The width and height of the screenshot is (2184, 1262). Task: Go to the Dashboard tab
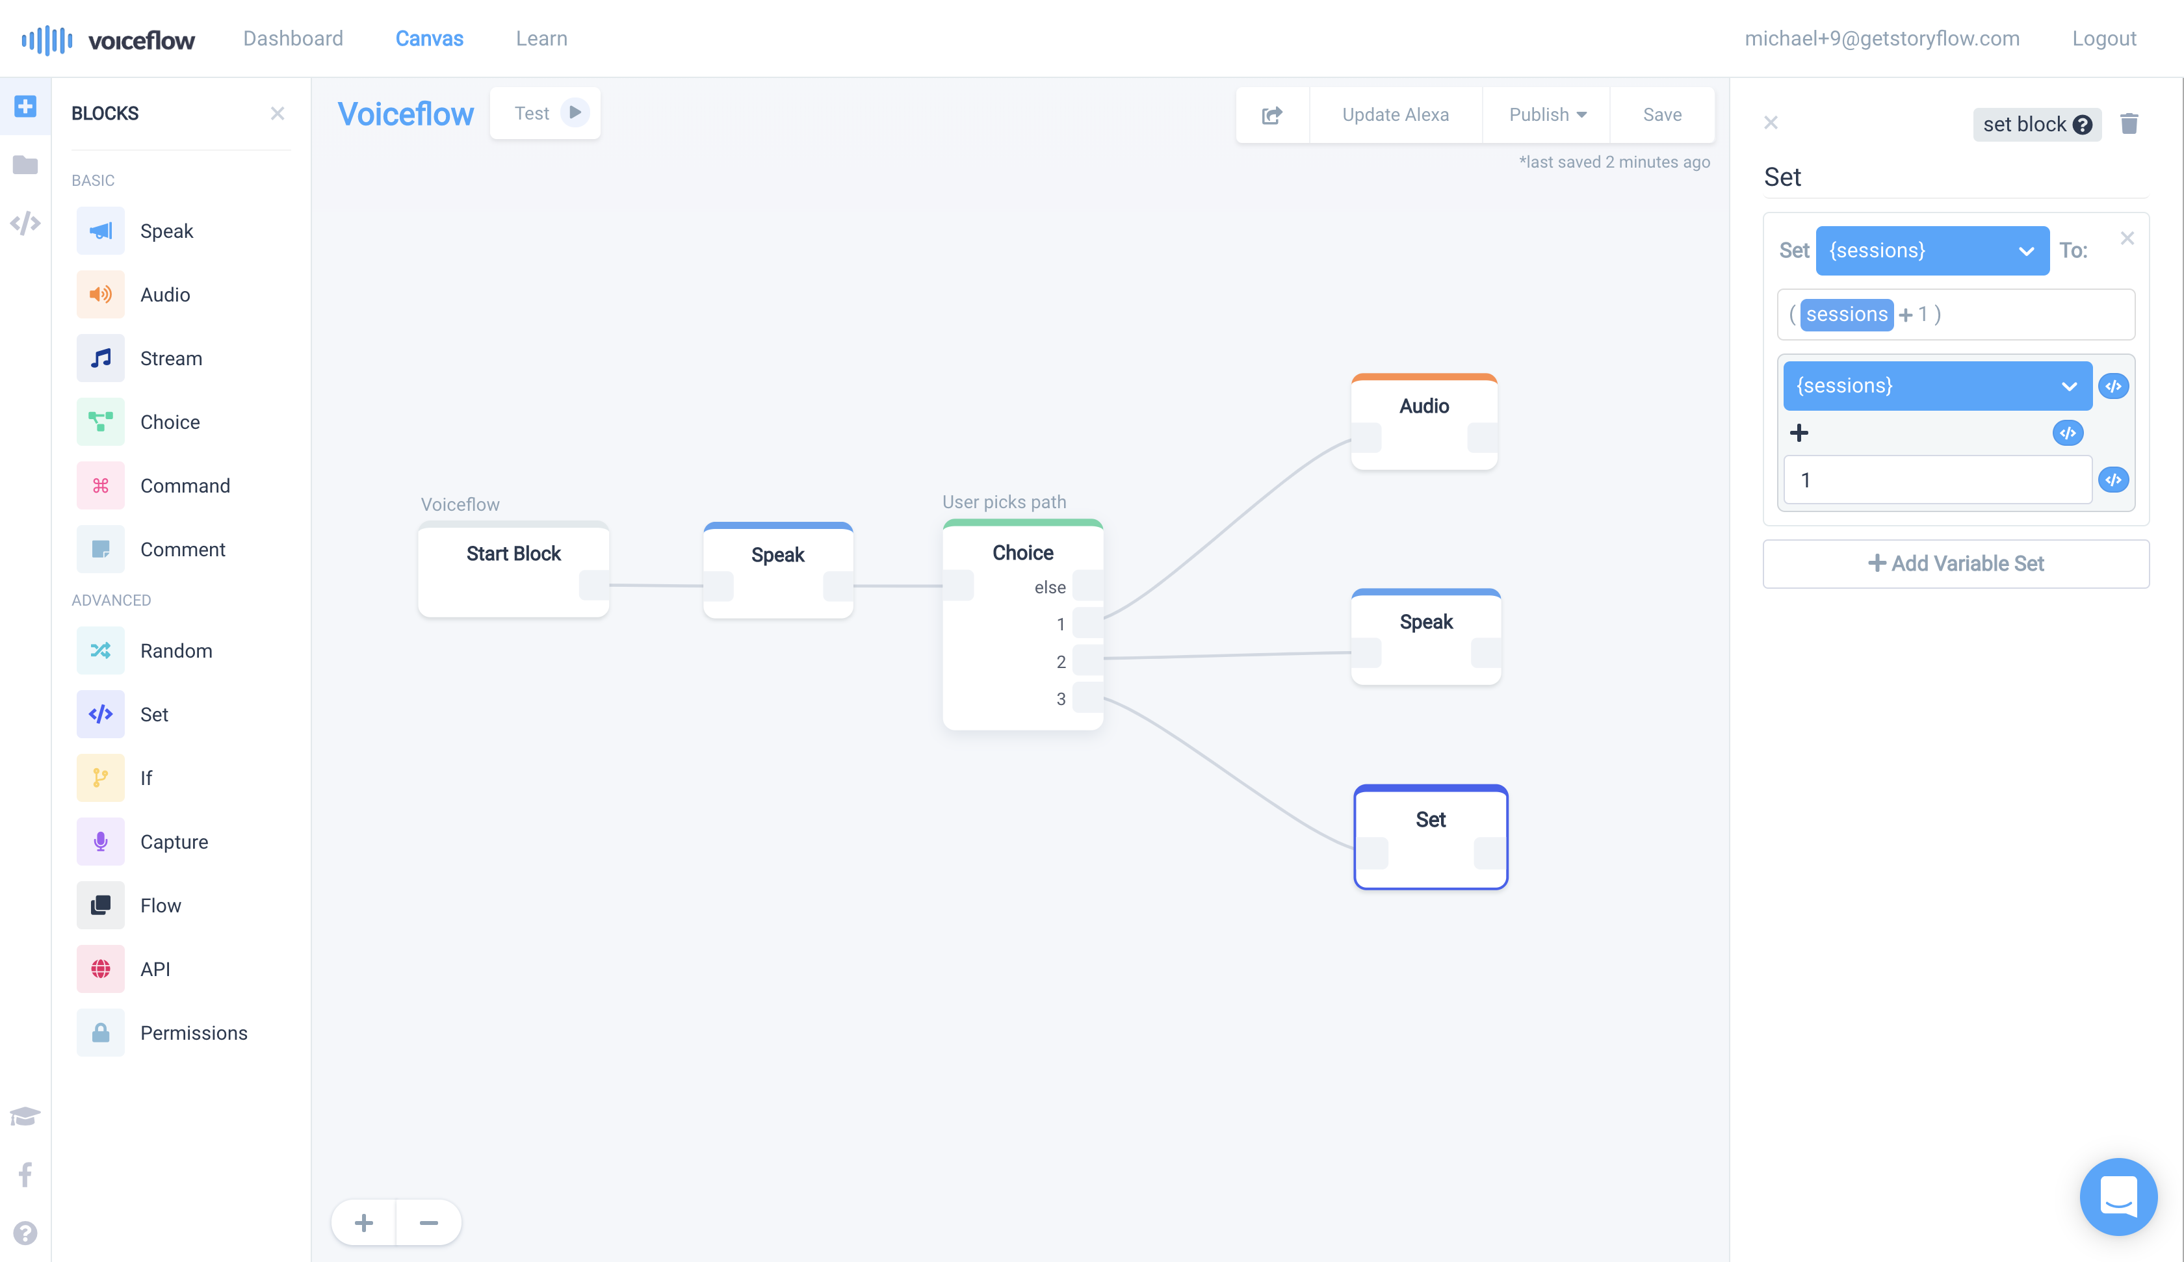coord(293,38)
